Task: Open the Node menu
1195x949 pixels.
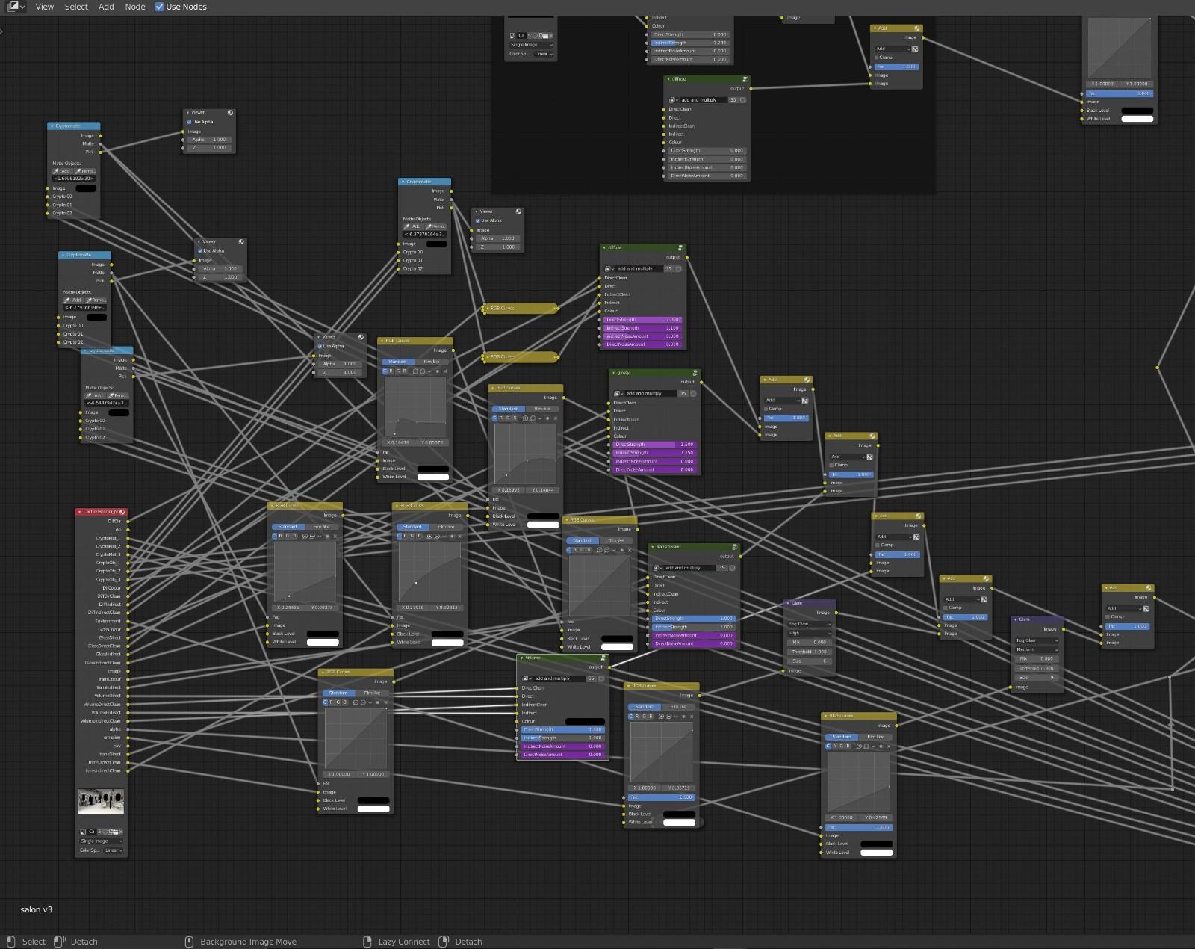Action: 135,7
